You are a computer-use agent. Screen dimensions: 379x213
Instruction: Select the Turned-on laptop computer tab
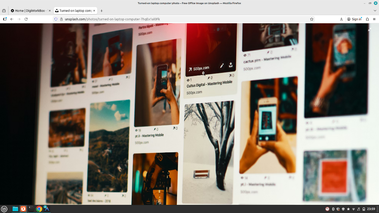(x=74, y=10)
